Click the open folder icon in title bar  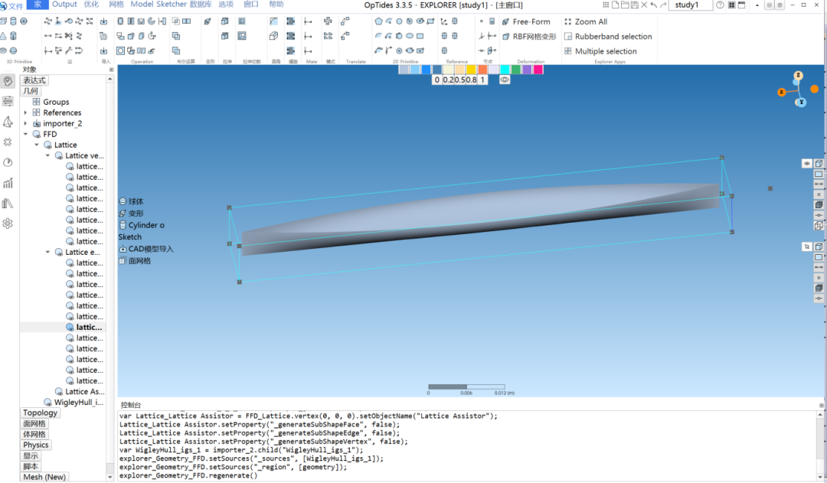click(x=625, y=5)
